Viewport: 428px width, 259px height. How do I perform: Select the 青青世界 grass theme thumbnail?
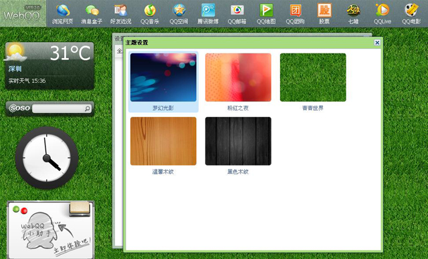pos(313,77)
